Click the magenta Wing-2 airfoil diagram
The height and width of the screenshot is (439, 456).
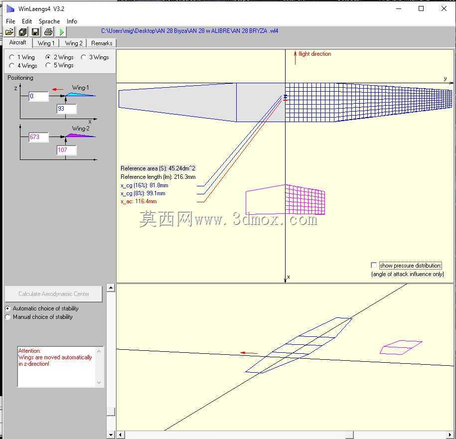(x=80, y=135)
